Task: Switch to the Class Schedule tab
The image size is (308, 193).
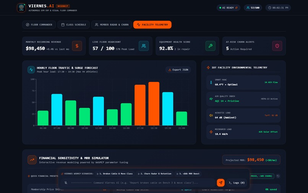Action: [x=73, y=25]
